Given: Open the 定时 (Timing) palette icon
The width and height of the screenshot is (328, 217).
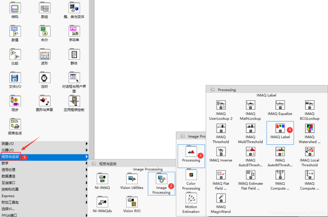Looking at the screenshot, I should pos(45,78).
